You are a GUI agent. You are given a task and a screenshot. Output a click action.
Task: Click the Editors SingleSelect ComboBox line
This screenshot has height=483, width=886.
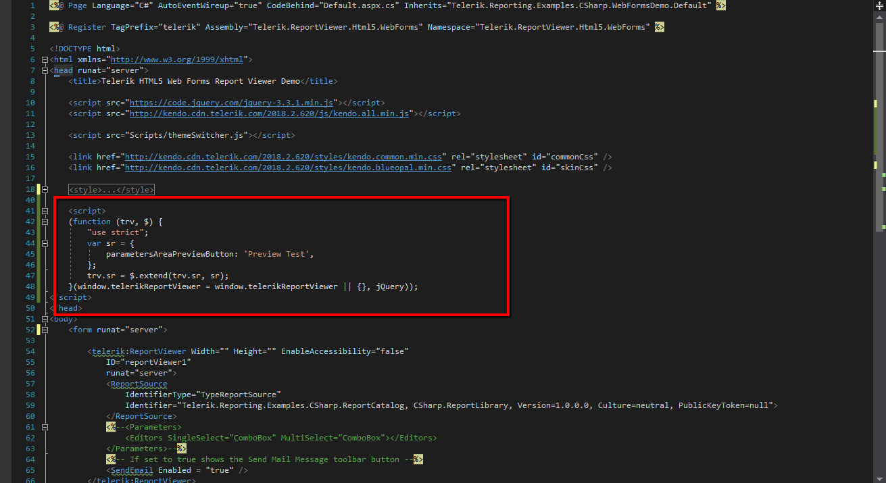pos(281,438)
